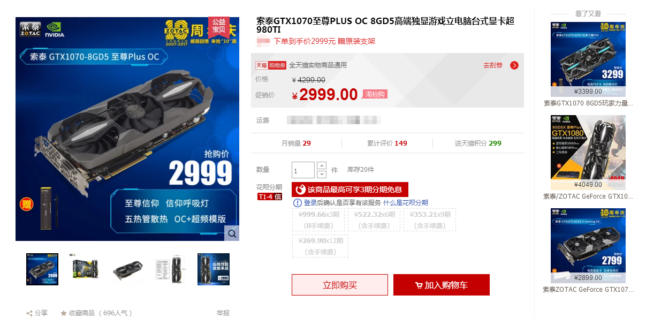
Task: Click the magnifier zoom icon on product image
Action: [x=232, y=233]
